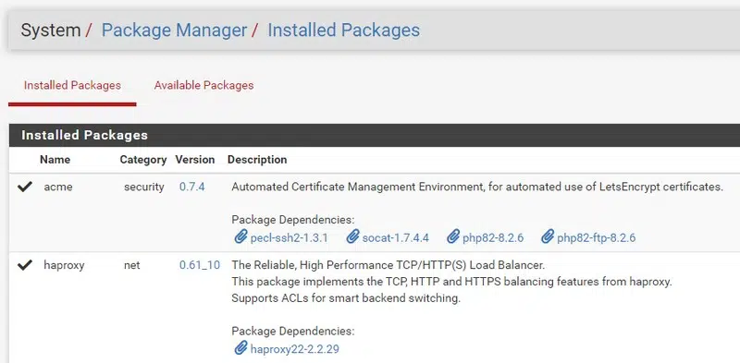Open the php82-ftp-8.2.6 dependency link

click(596, 237)
